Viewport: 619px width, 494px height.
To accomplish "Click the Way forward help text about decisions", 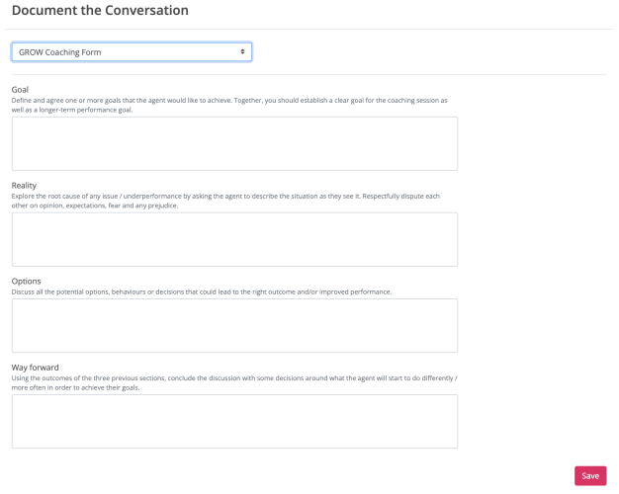I will tap(232, 379).
